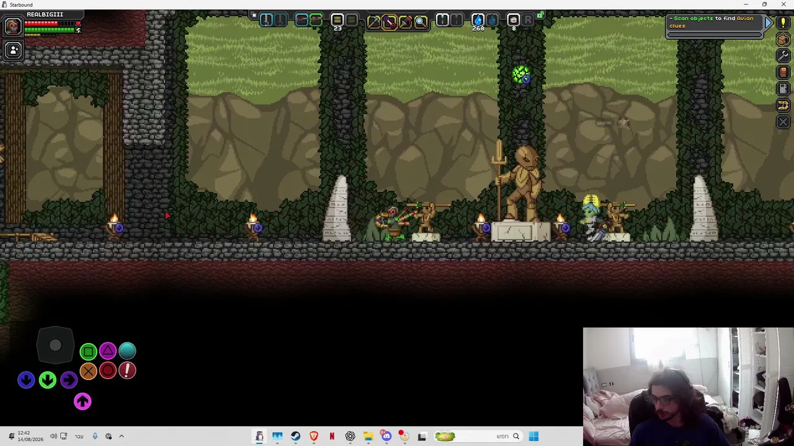The image size is (794, 446).
Task: Select the purple wiring tool
Action: point(390,21)
